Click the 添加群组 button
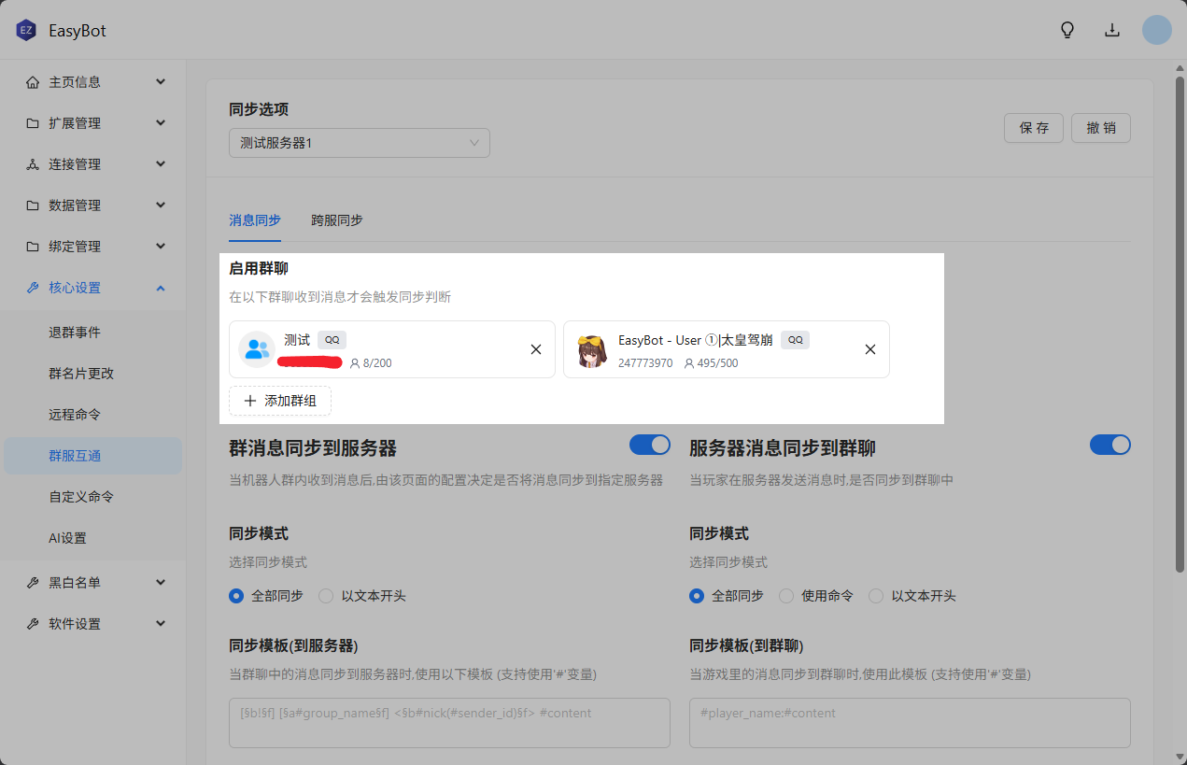1187x765 pixels. [280, 401]
